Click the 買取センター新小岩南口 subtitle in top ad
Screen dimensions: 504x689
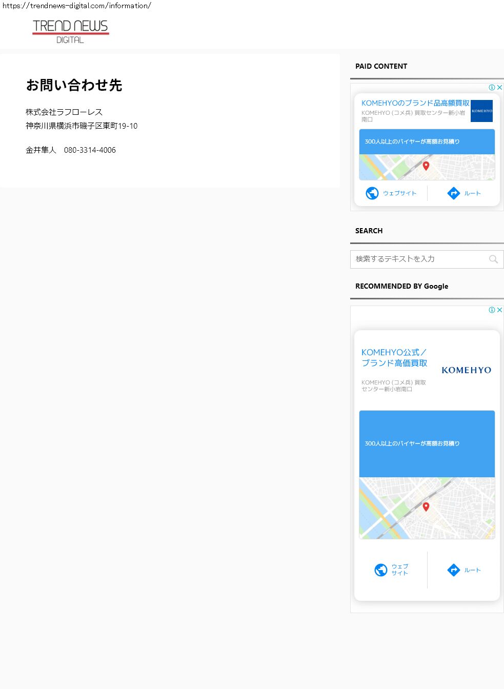click(x=413, y=116)
